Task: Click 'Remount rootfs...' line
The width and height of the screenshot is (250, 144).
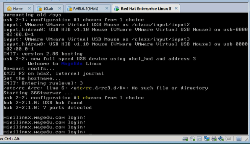Action: [29, 68]
